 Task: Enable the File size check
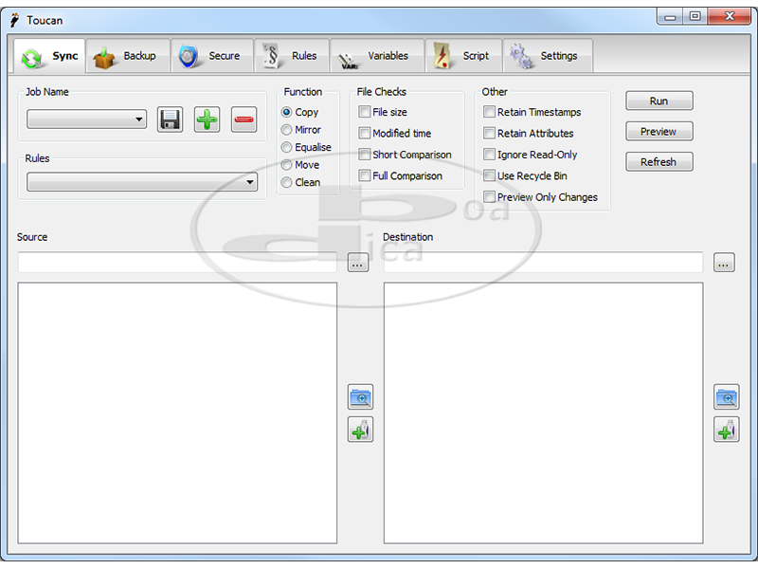click(365, 112)
